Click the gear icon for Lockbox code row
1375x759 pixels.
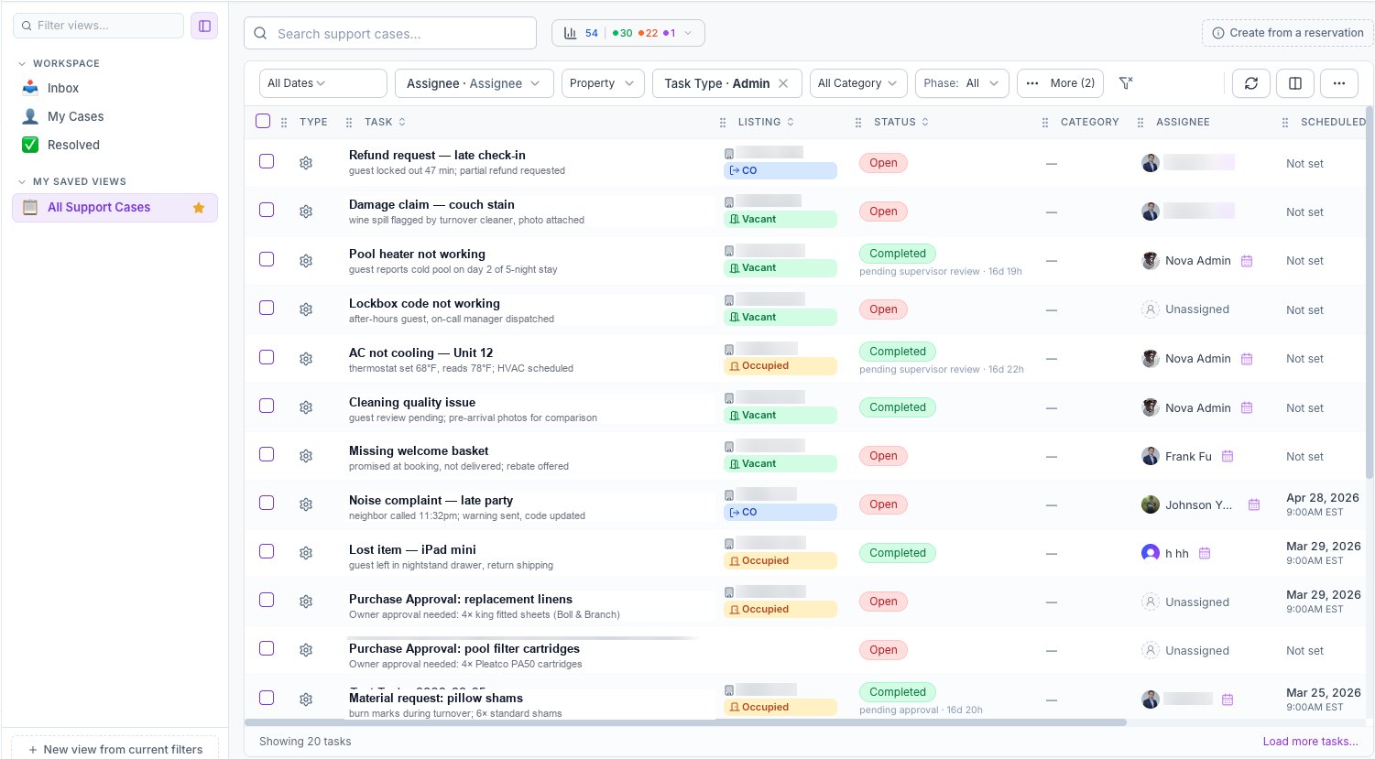pyautogui.click(x=306, y=309)
